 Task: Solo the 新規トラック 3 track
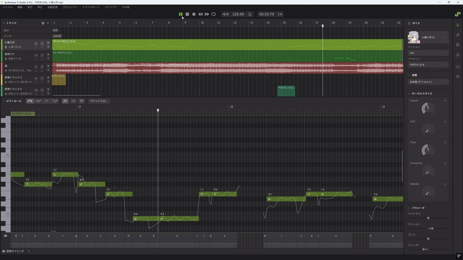48,82
